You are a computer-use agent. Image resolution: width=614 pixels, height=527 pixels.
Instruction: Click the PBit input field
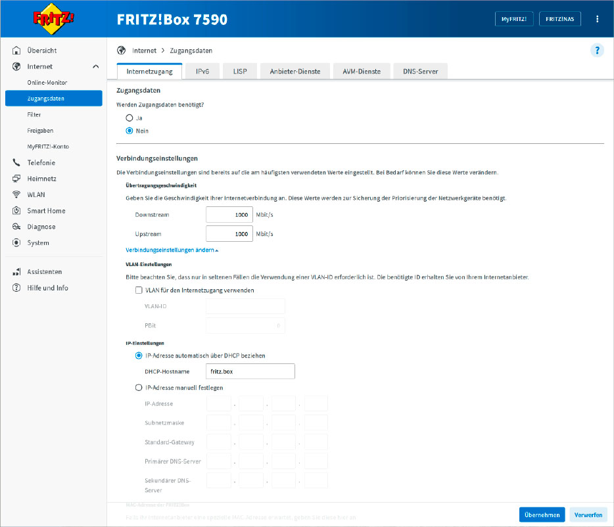point(245,325)
